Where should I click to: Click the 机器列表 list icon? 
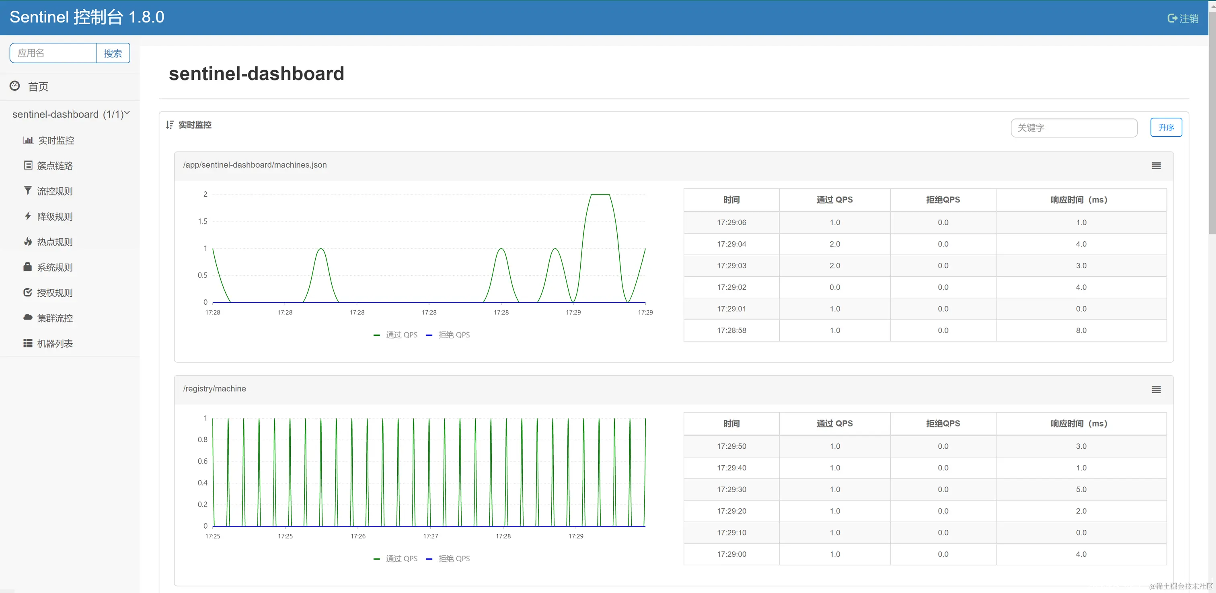pyautogui.click(x=28, y=343)
